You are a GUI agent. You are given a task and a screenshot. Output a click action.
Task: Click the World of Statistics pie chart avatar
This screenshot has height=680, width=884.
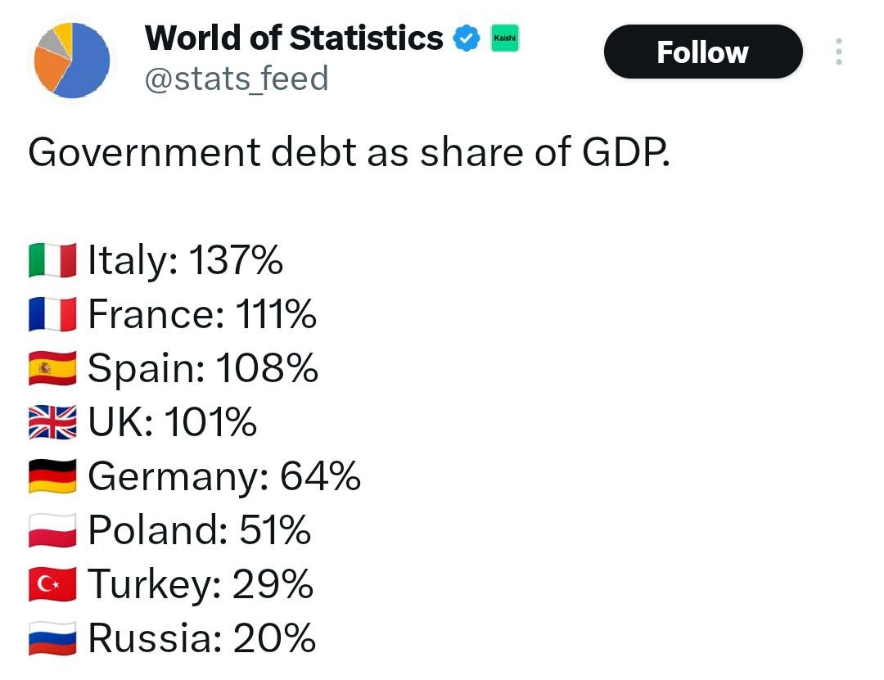[x=71, y=60]
